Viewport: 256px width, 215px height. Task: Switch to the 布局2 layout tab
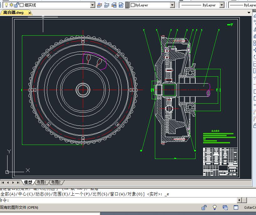[56, 182]
